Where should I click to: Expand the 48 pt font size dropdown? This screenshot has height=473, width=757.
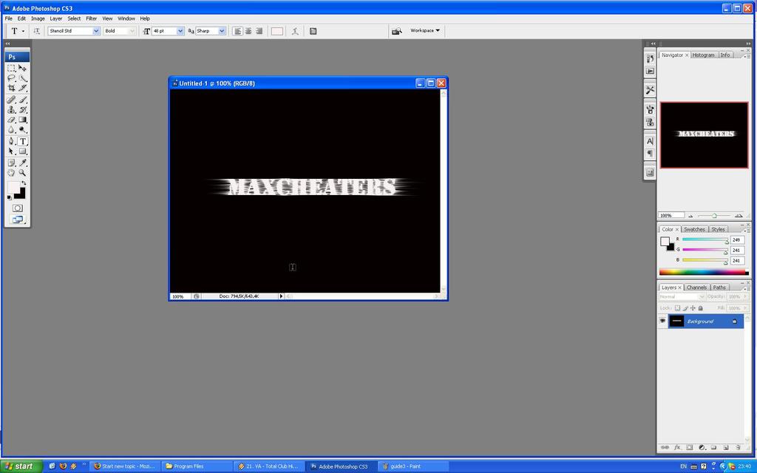(180, 31)
